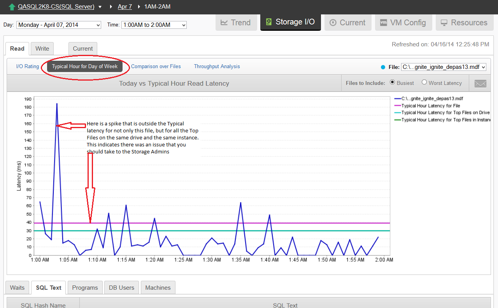Select the Busiest radio button
The image size is (498, 308).
(392, 82)
